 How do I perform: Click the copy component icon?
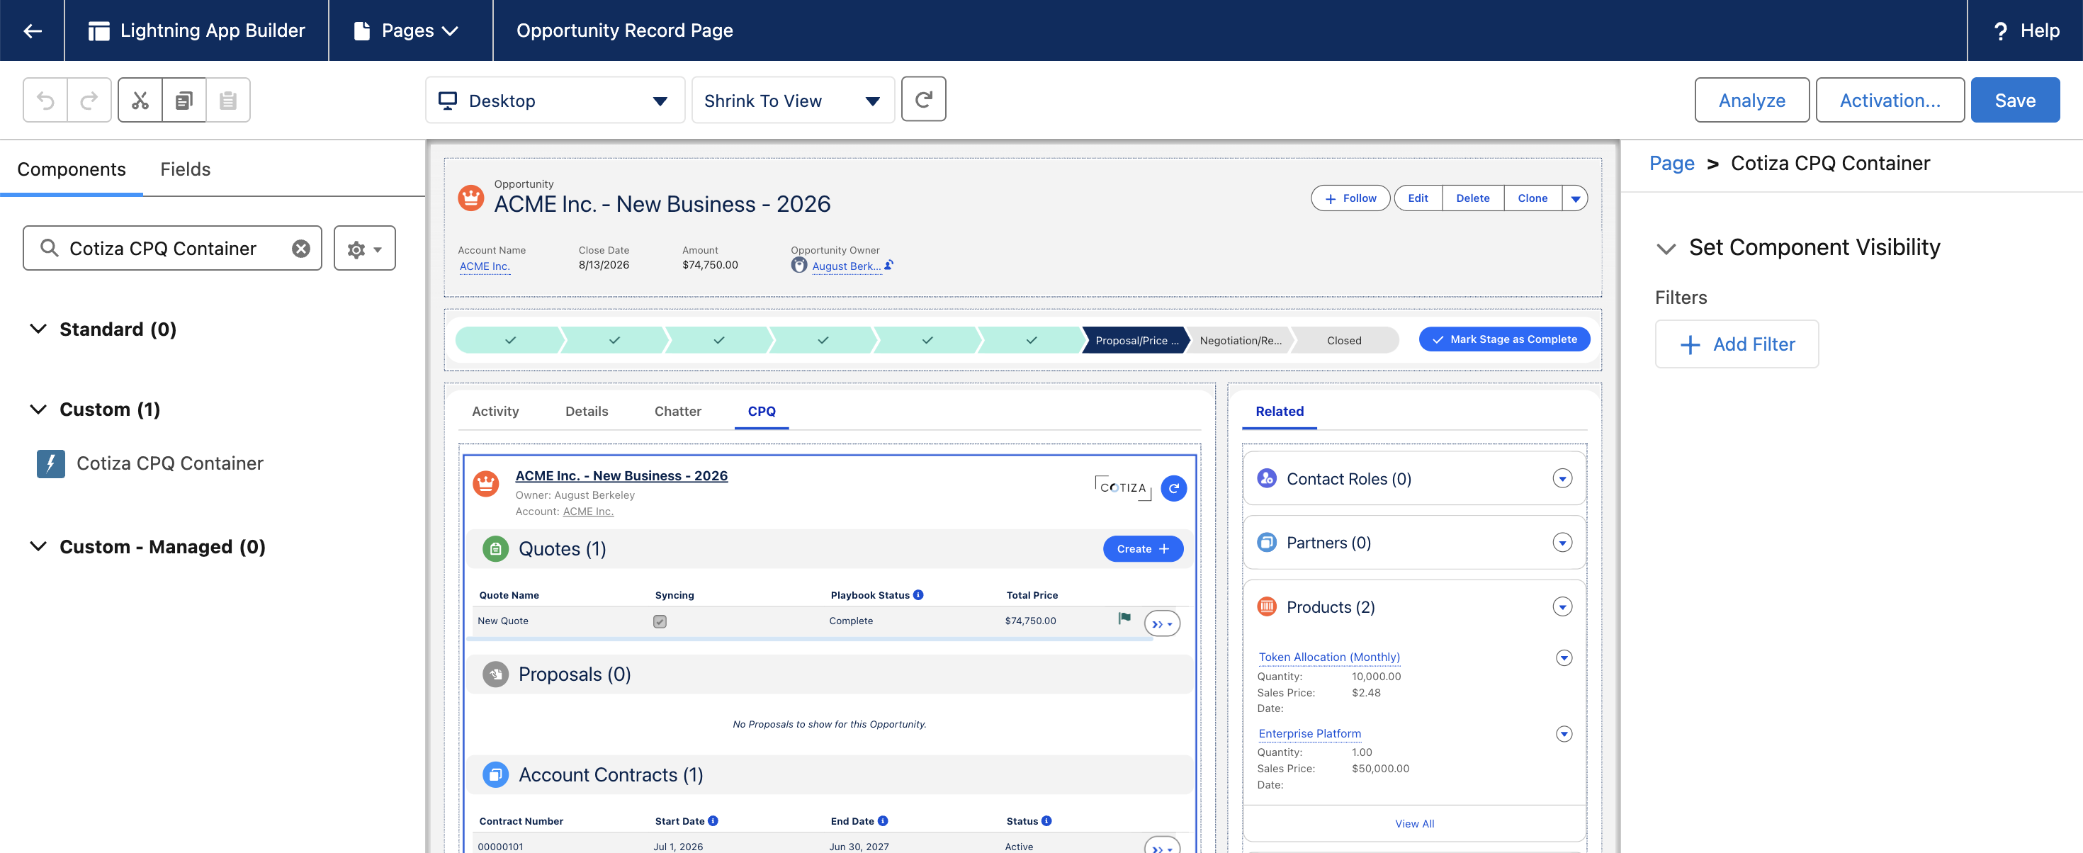[x=184, y=101]
